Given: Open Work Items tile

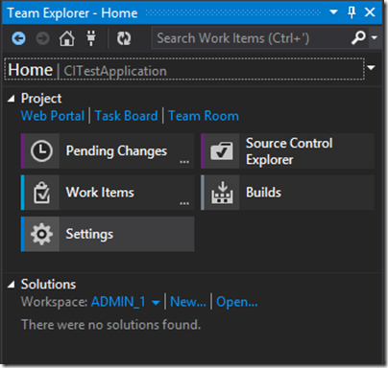Looking at the screenshot, I should [x=108, y=193].
